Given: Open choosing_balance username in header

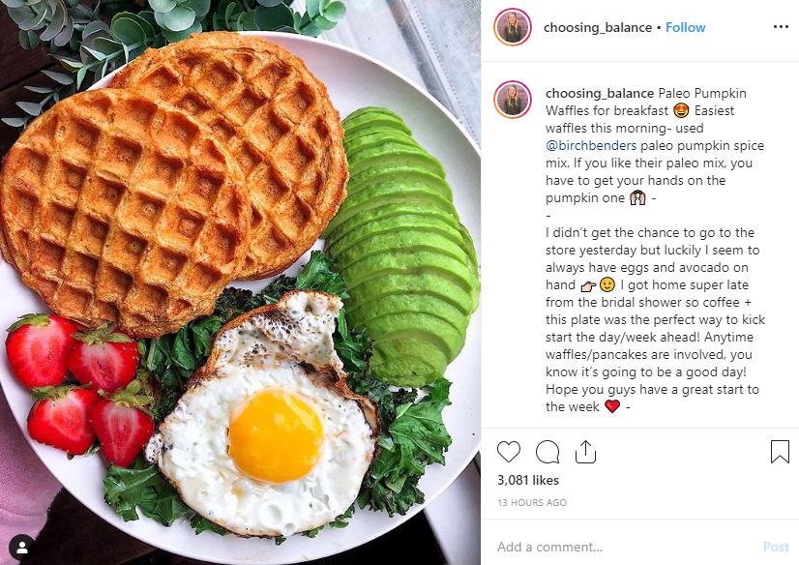Looking at the screenshot, I should click(598, 27).
